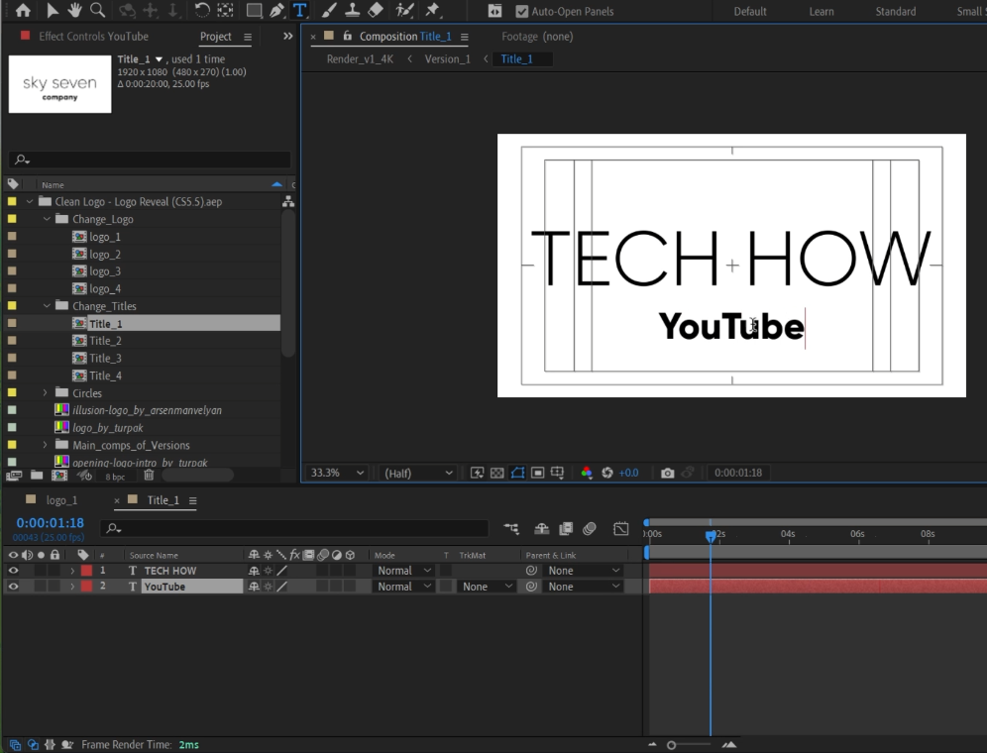Delete selected item with trash icon
This screenshot has width=987, height=753.
click(x=149, y=476)
